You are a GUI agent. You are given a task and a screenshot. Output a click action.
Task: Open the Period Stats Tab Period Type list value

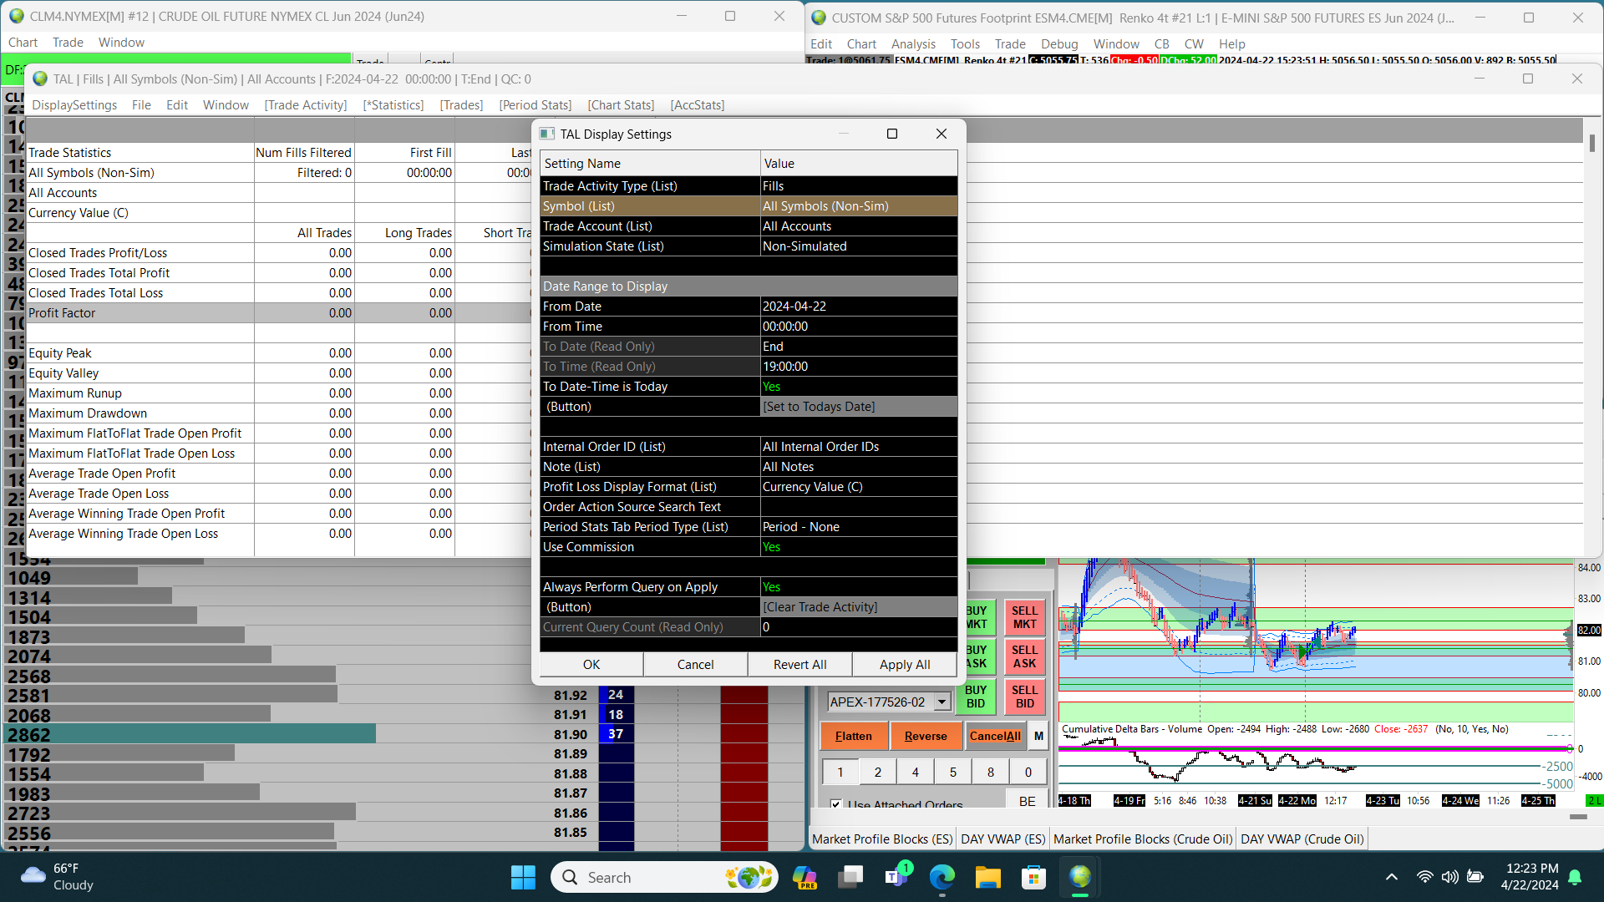pos(858,527)
